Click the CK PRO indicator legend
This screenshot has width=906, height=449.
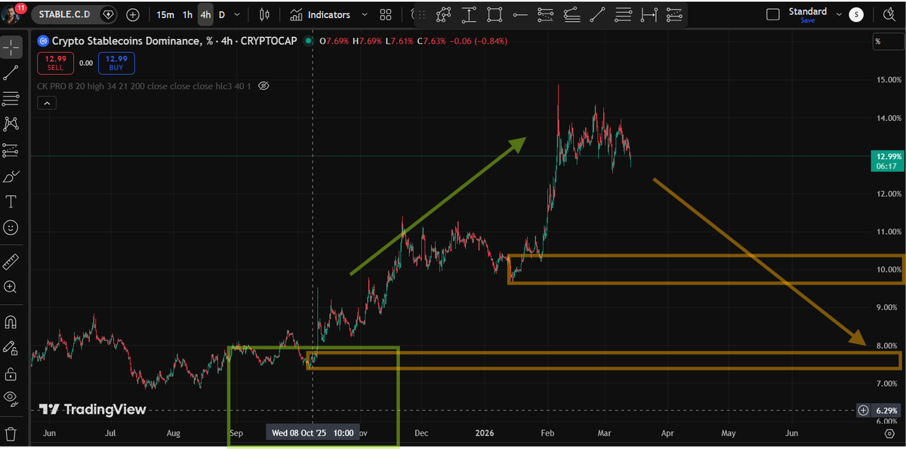coord(145,86)
